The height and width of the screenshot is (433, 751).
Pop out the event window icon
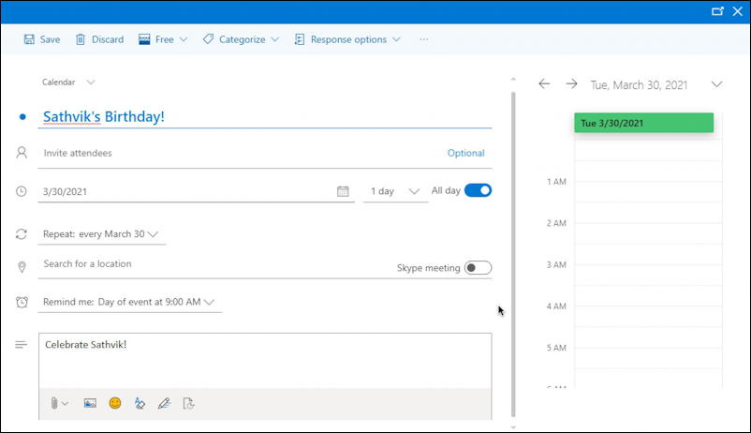point(717,11)
